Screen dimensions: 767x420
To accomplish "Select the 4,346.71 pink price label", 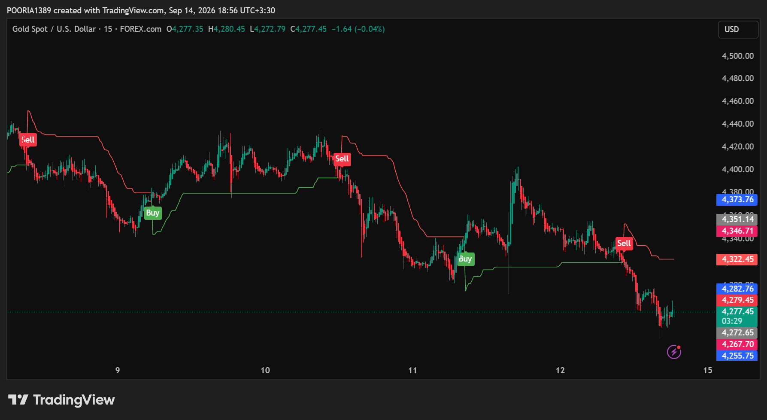I will 737,231.
